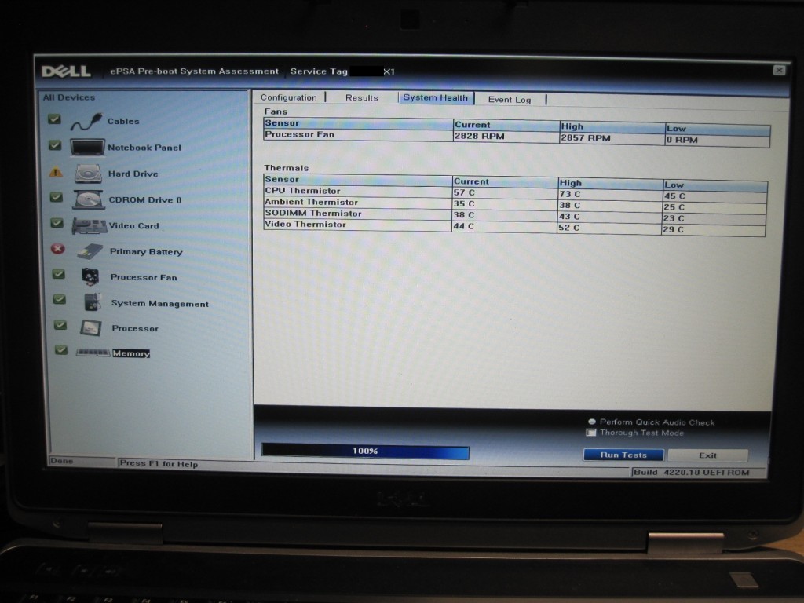The width and height of the screenshot is (804, 603).
Task: Click the Hard Drive icon
Action: pos(88,174)
